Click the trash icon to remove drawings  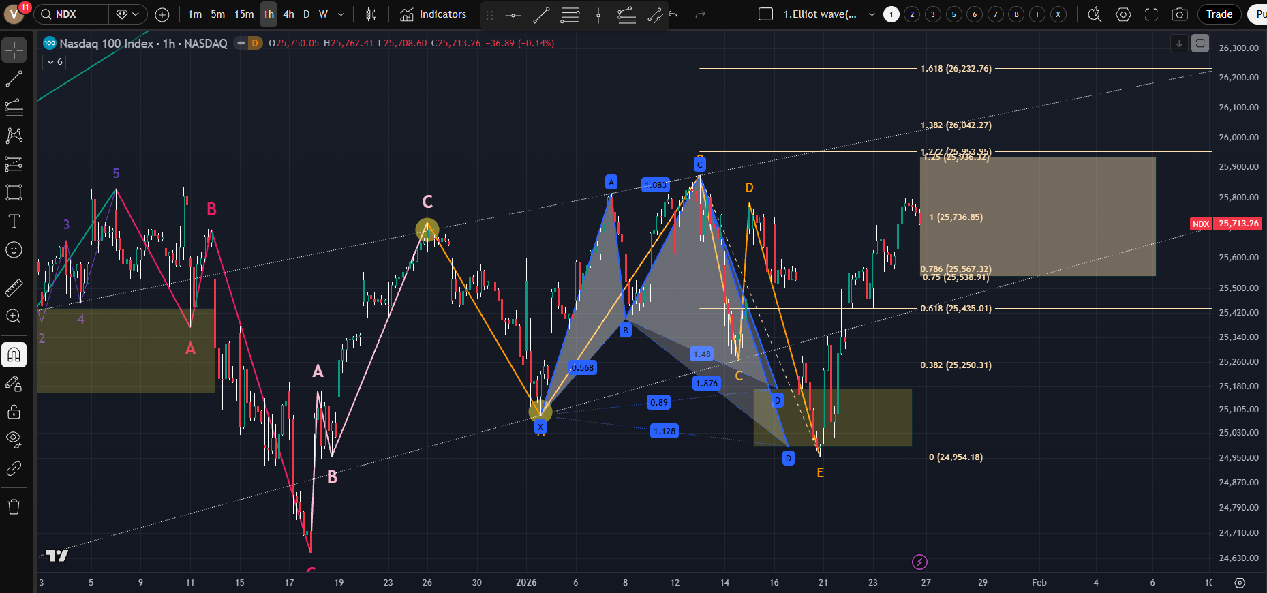pyautogui.click(x=14, y=506)
